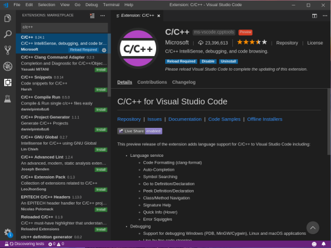Click the feedback smiley in status bar

click(x=314, y=244)
